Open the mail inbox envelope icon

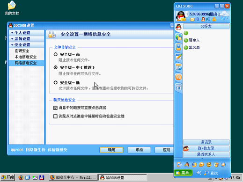(192, 20)
